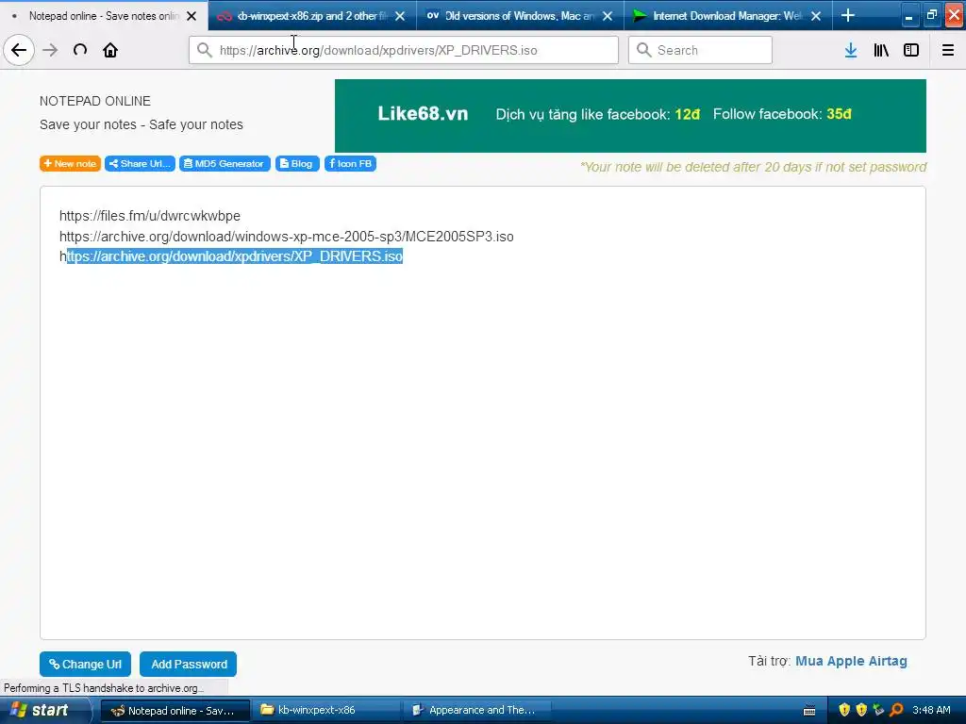Click the keyboard icon in the taskbar
The image size is (966, 724).
pos(809,711)
